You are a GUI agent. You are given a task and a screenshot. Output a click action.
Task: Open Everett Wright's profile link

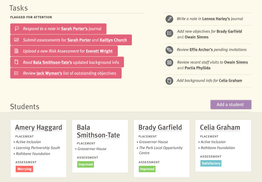pyautogui.click(x=99, y=51)
